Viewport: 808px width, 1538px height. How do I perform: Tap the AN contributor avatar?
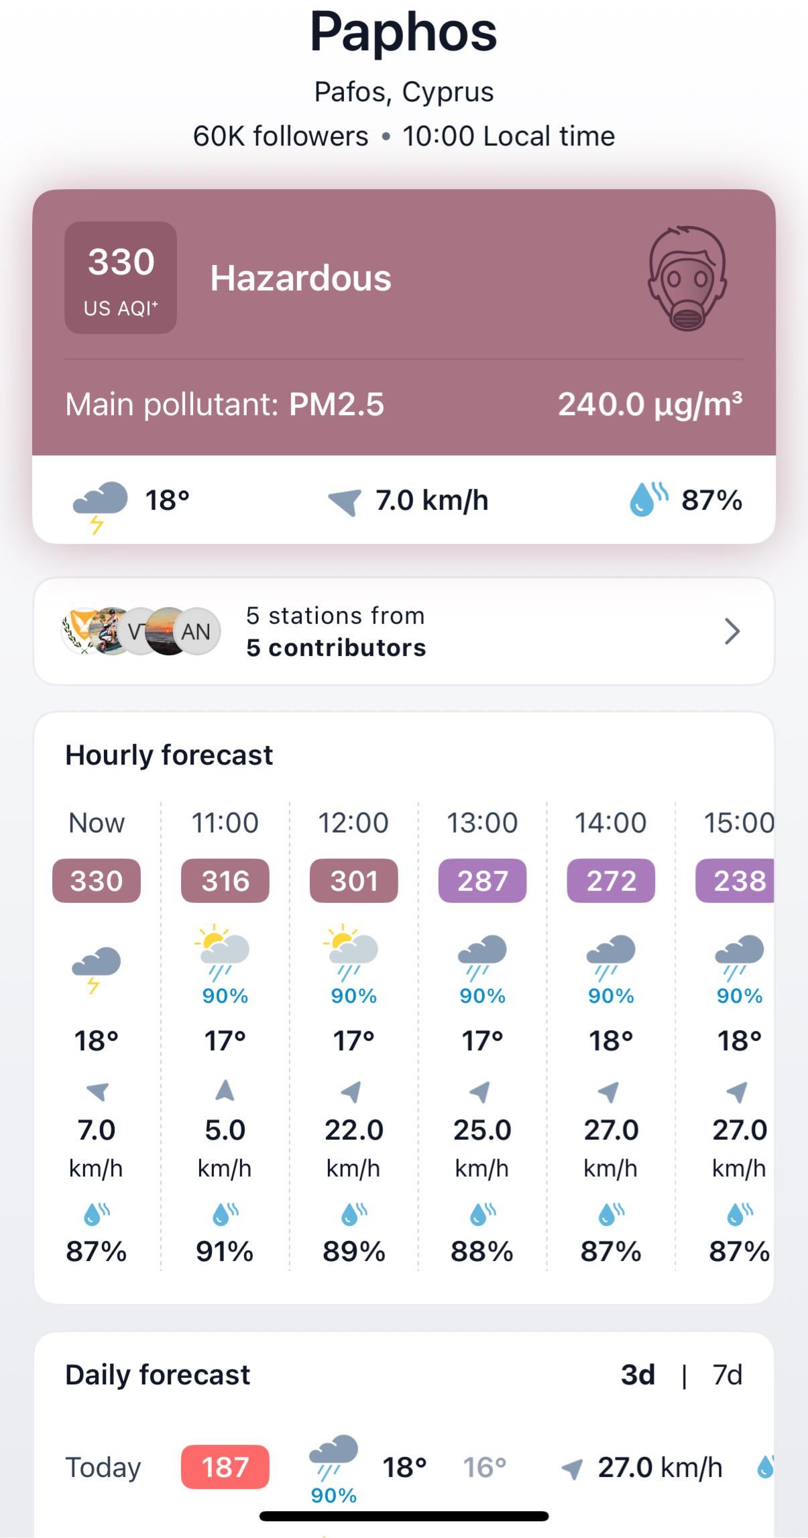click(196, 631)
